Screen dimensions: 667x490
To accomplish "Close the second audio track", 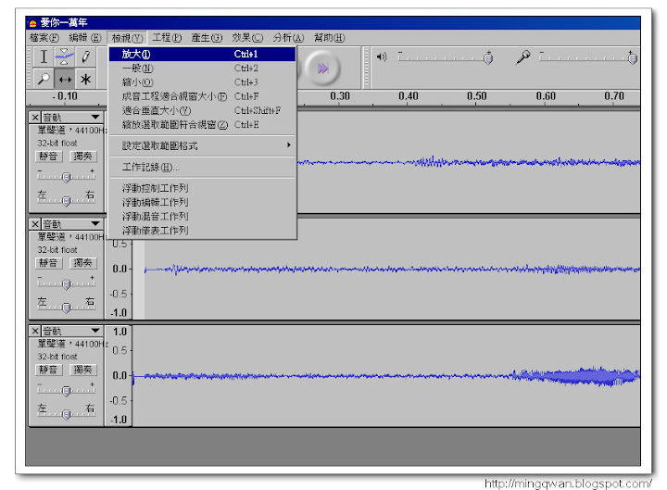I will [35, 224].
